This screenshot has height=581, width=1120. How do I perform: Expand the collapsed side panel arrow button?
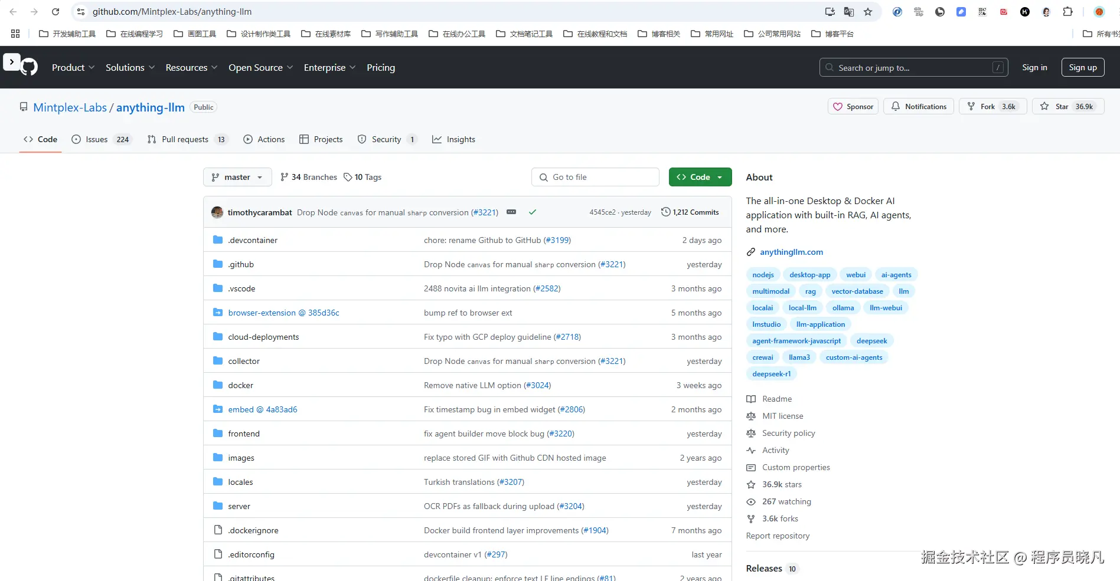[12, 62]
